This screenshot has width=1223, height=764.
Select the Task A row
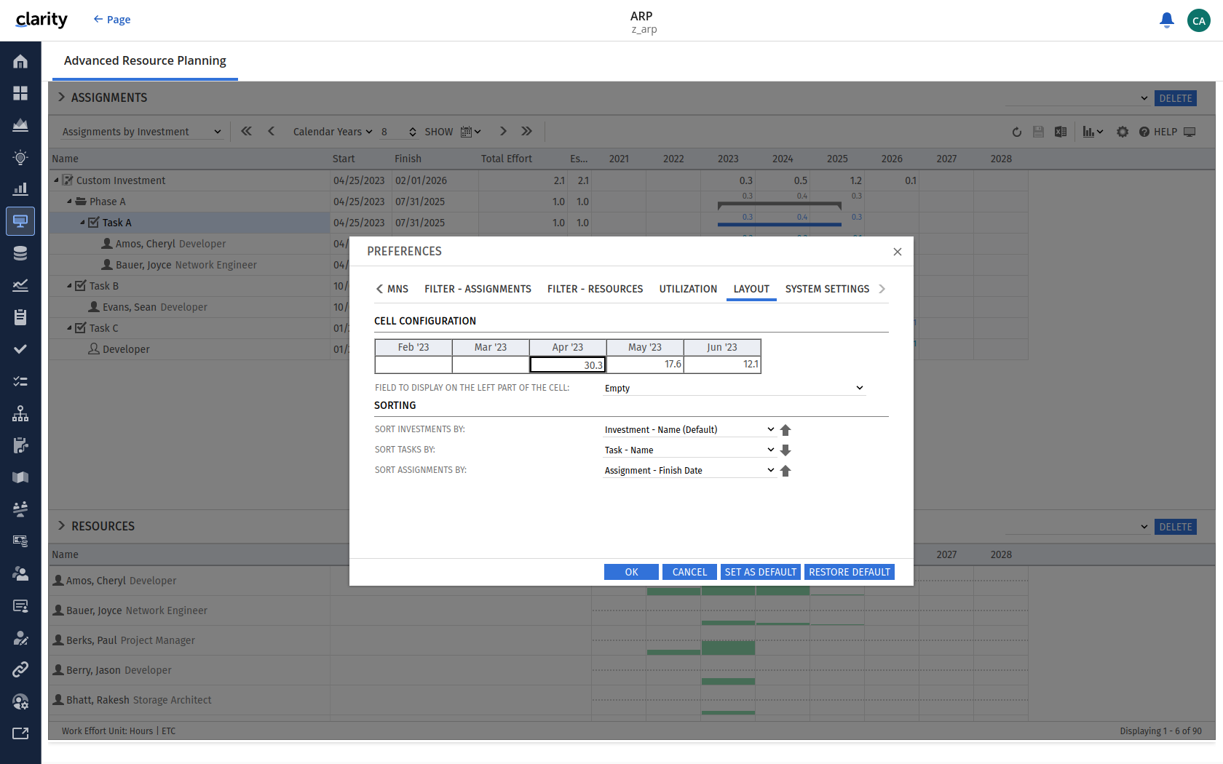(189, 223)
